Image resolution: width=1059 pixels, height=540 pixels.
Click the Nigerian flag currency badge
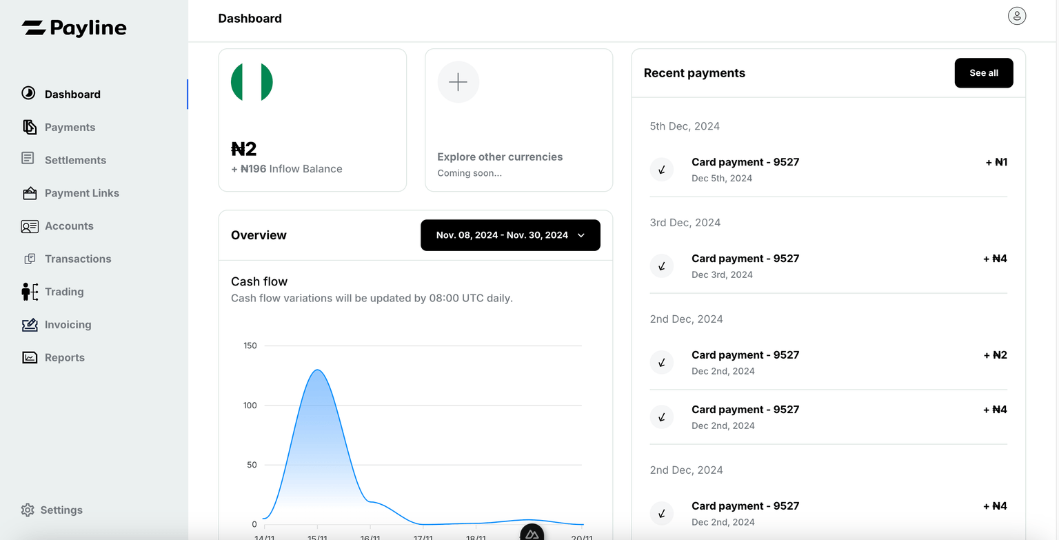click(252, 81)
